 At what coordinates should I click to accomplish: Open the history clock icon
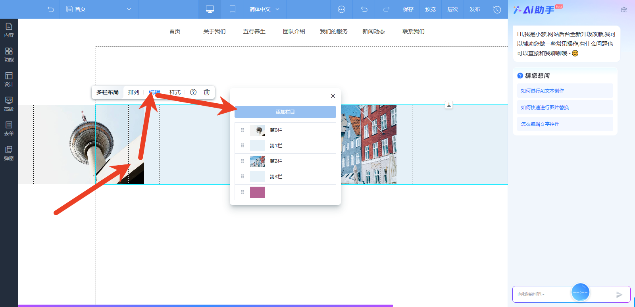pyautogui.click(x=497, y=9)
